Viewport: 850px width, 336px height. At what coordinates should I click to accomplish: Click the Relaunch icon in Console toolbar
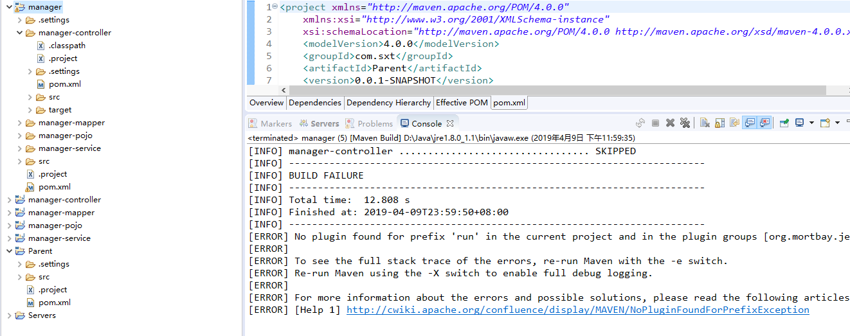tap(640, 123)
